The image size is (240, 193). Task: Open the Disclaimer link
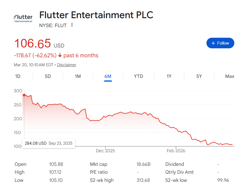(x=67, y=65)
